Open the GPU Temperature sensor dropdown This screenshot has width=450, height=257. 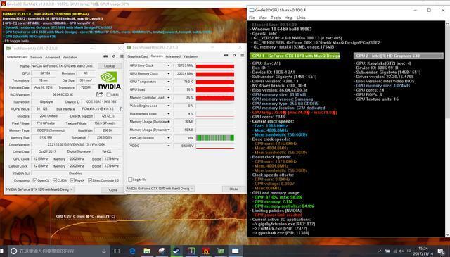(x=169, y=82)
